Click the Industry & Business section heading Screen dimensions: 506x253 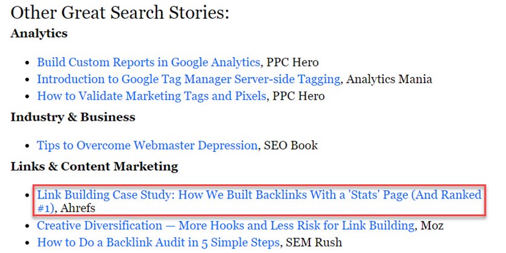73,117
